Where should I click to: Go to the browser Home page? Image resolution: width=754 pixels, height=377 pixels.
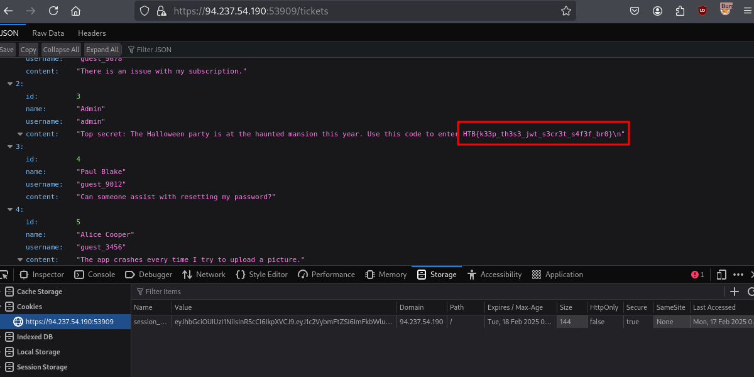pyautogui.click(x=75, y=11)
